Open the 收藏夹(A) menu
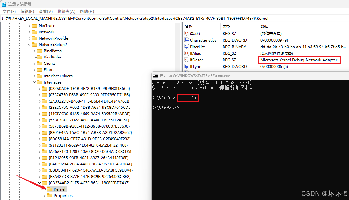Screen dimensions: 349x200 [x=66, y=11]
